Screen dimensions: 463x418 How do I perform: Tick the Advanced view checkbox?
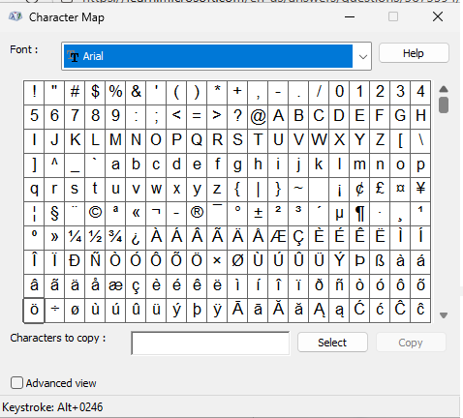coord(16,383)
